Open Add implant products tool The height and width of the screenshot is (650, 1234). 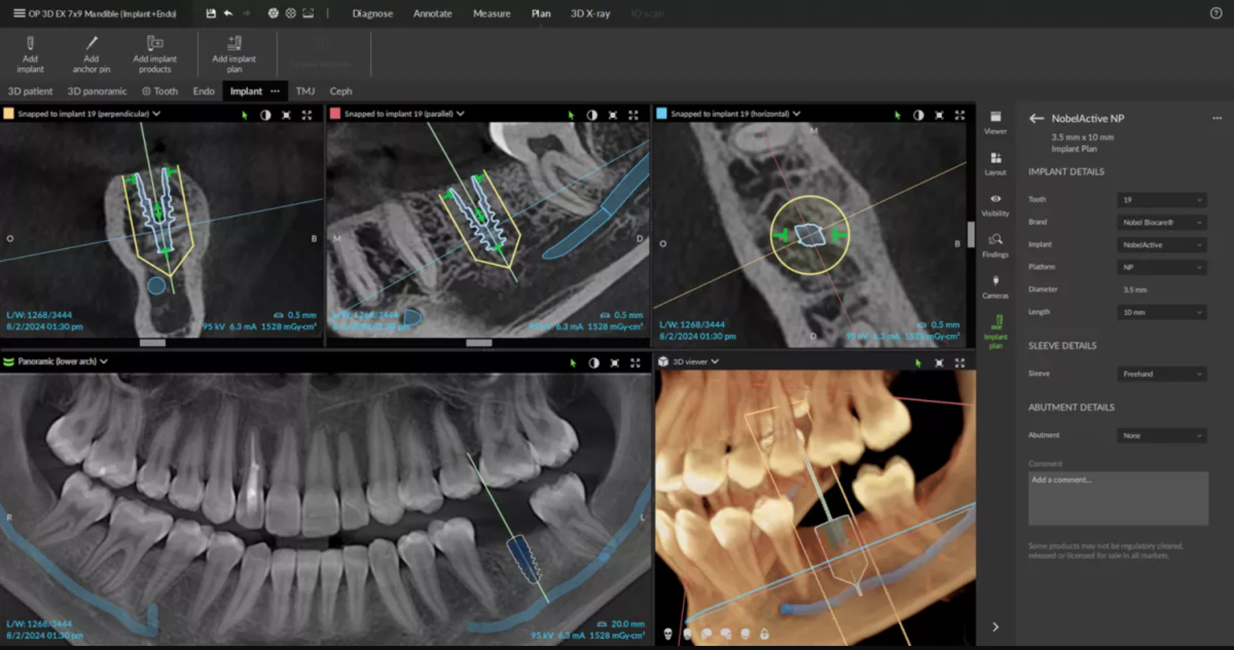(154, 53)
